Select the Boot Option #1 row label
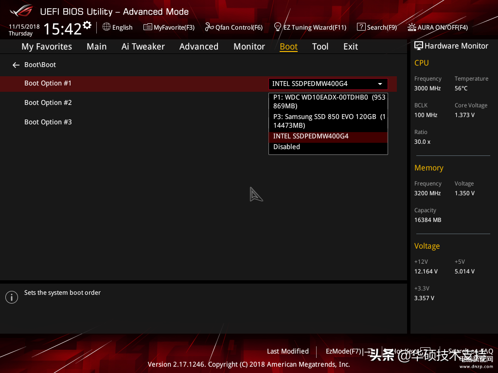The width and height of the screenshot is (498, 373). (48, 84)
